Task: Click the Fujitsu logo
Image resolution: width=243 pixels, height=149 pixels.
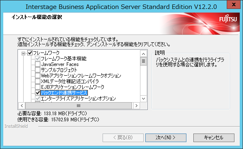Action: point(228,19)
